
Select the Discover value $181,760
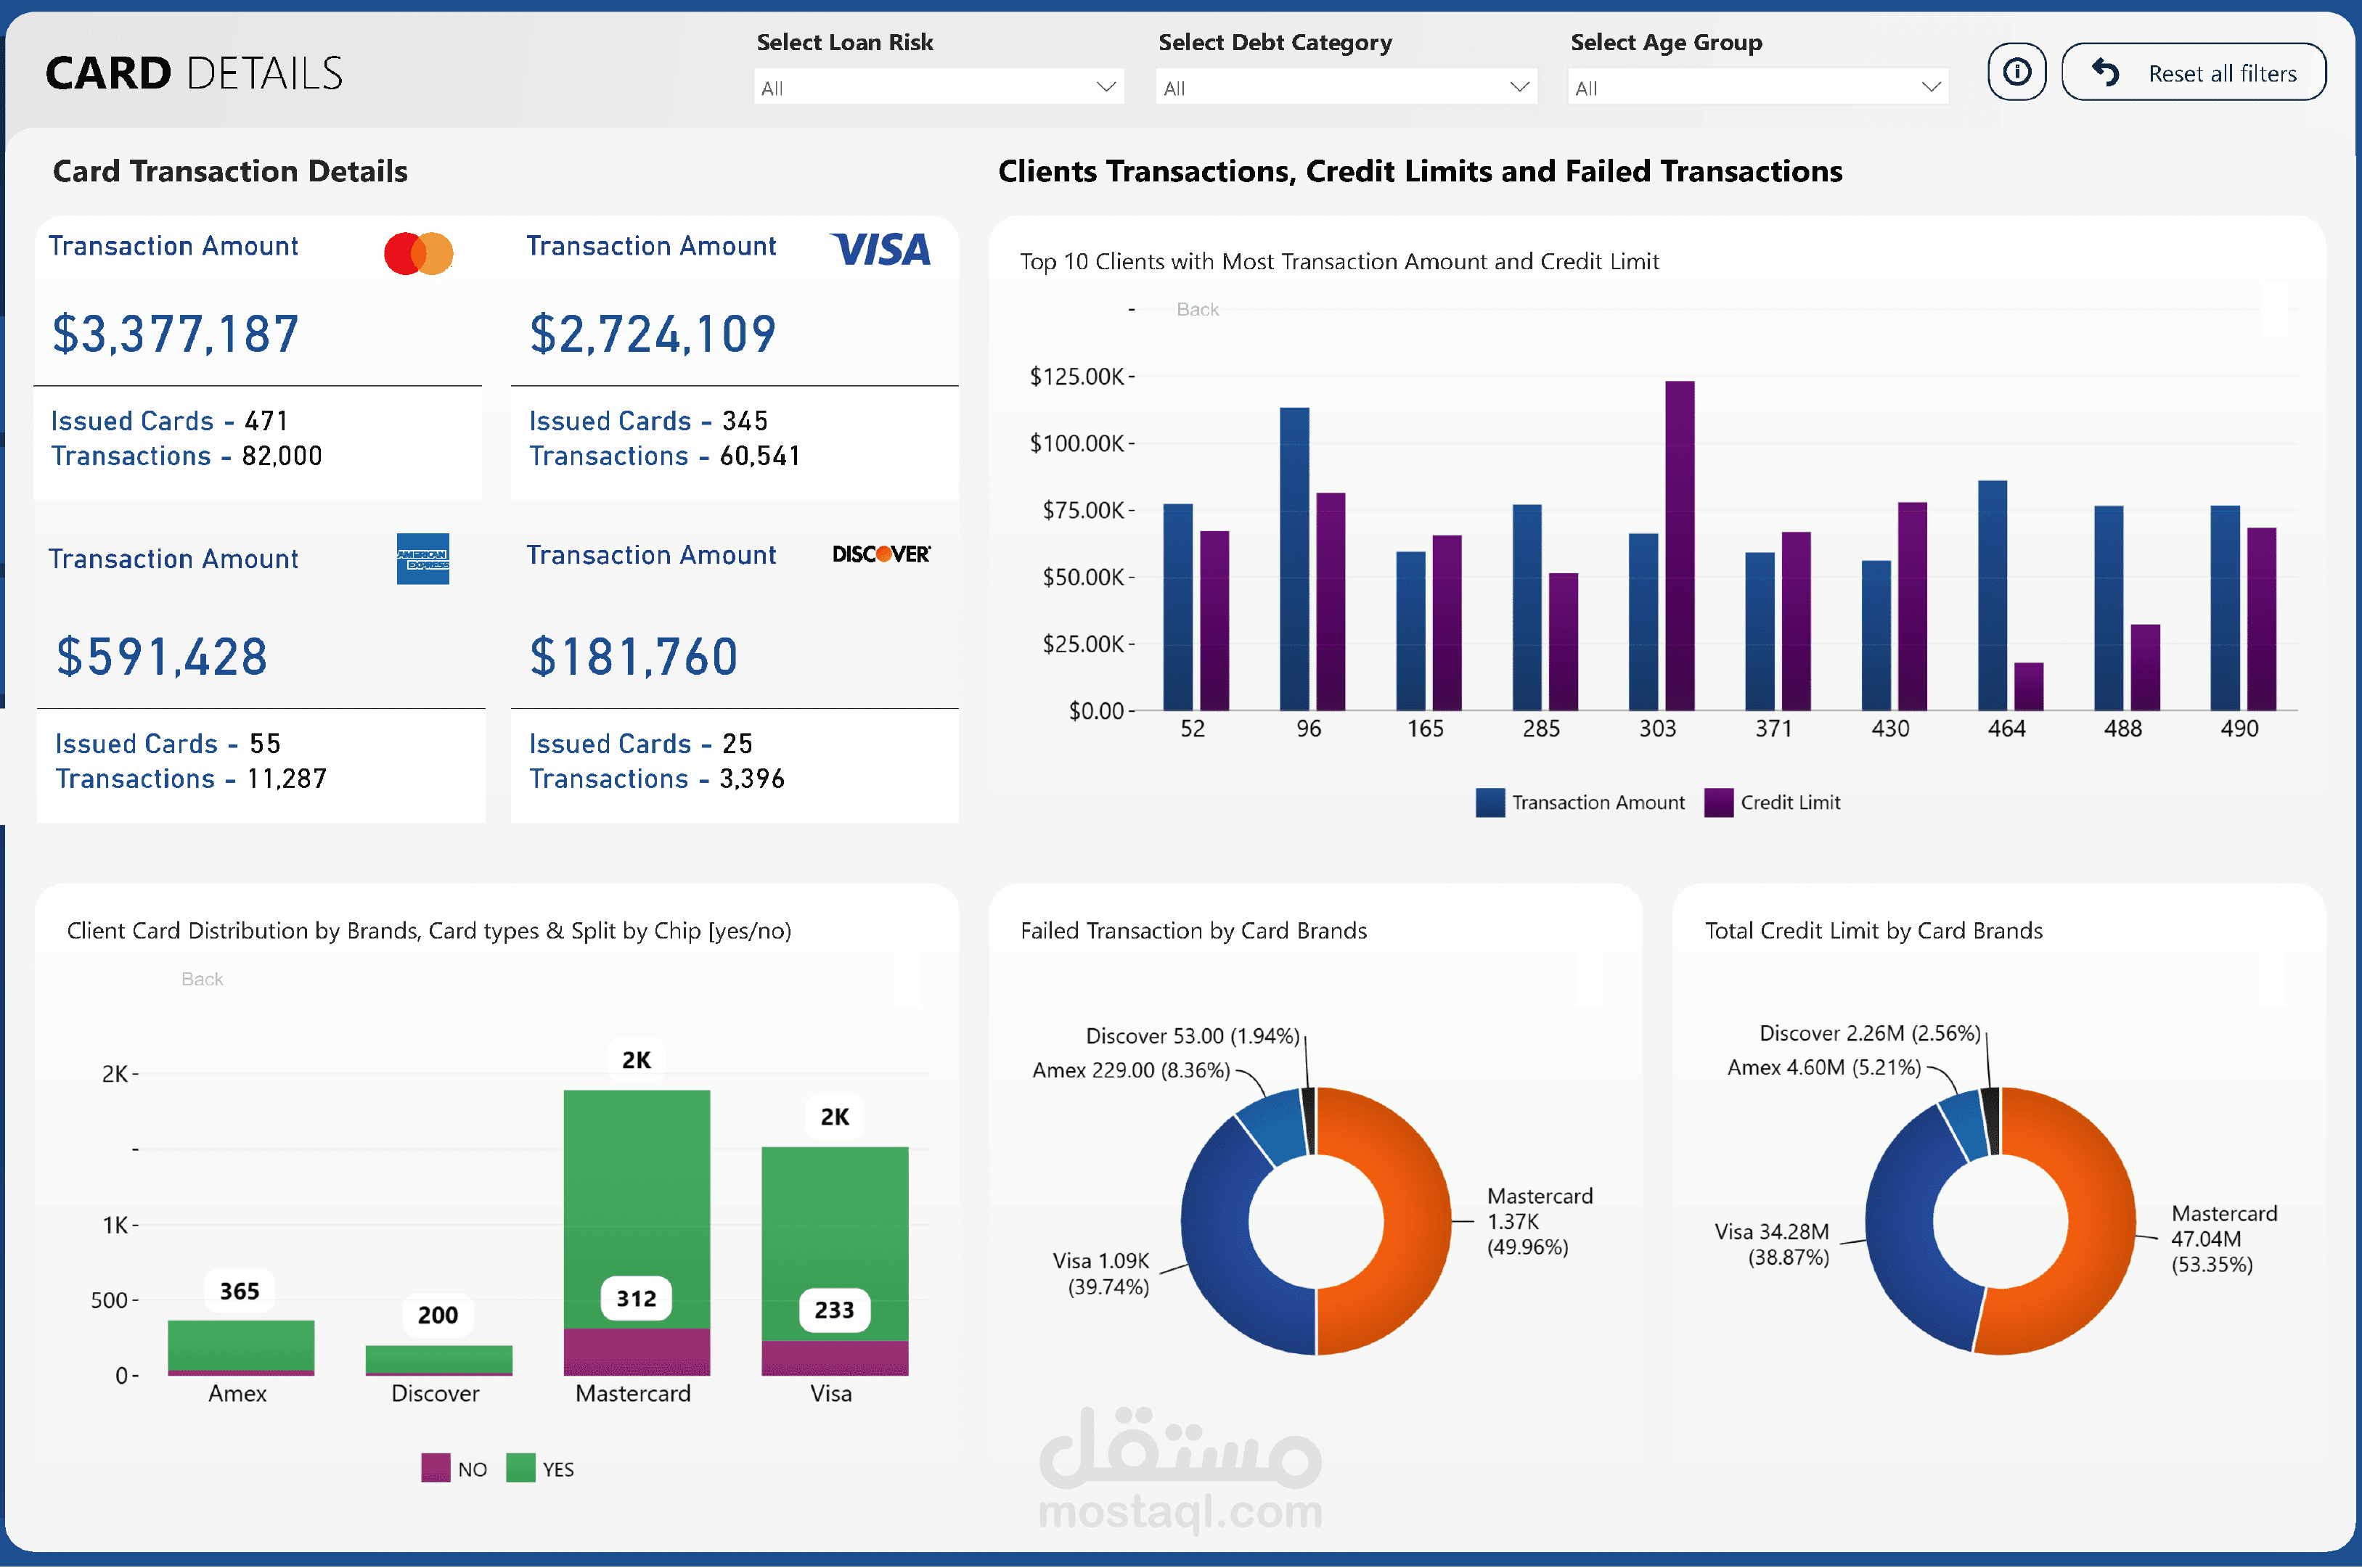point(633,656)
